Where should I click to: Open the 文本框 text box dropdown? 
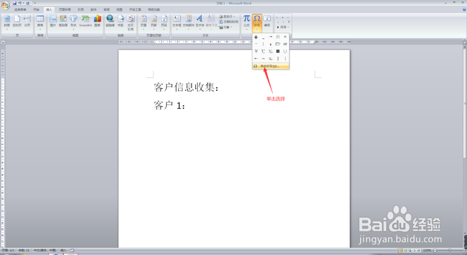pos(177,22)
